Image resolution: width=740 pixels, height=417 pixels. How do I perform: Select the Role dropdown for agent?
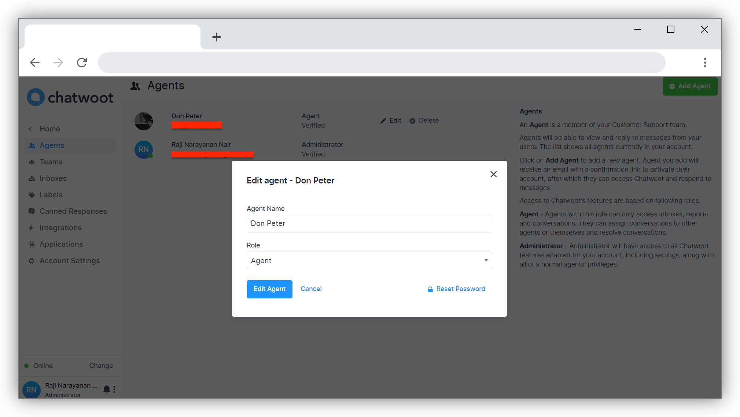[x=369, y=260]
